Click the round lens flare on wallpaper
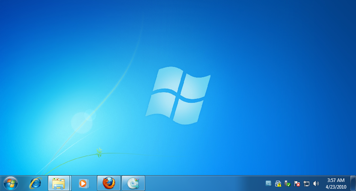This screenshot has width=356, height=191. click(81, 122)
